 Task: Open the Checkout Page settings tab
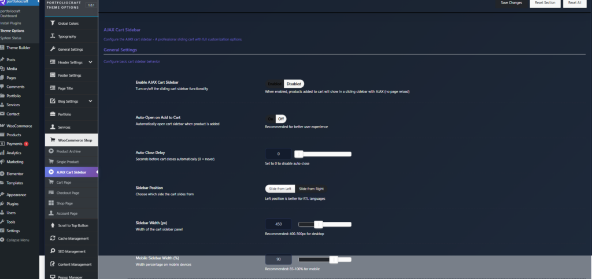(x=68, y=192)
